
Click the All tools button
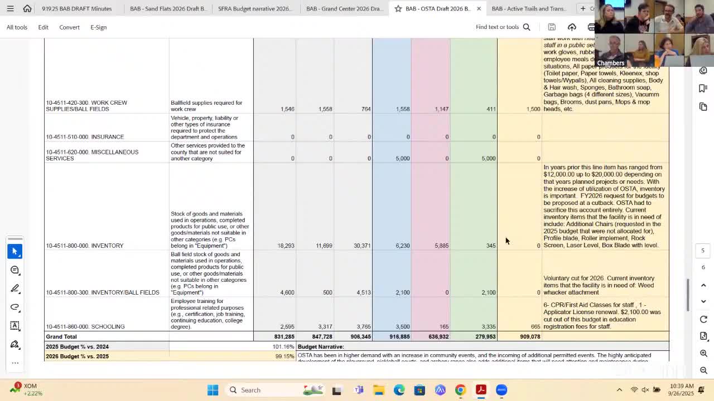(x=17, y=27)
